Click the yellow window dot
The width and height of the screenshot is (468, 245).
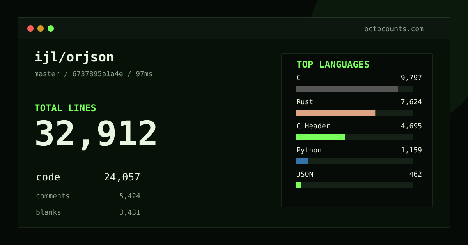[41, 28]
